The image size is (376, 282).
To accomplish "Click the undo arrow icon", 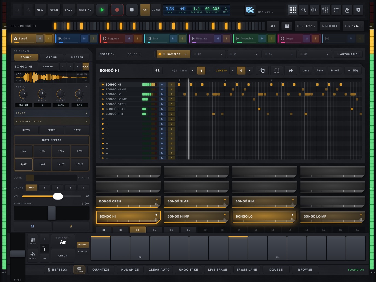I will [x=17, y=10].
